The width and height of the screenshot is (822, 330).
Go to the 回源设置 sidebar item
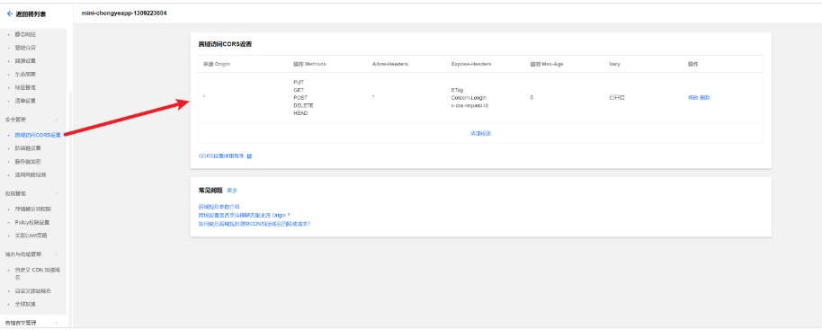25,61
